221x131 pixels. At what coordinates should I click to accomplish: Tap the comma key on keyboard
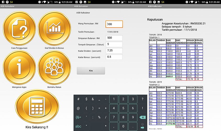pyautogui.click(x=114, y=126)
